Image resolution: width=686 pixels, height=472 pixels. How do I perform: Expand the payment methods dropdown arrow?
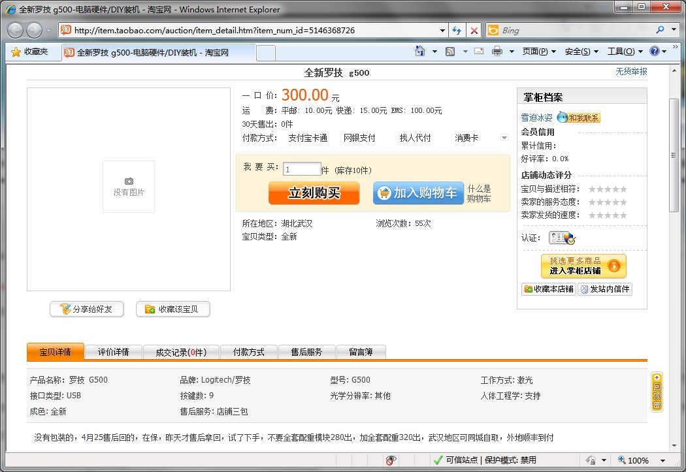coord(504,138)
